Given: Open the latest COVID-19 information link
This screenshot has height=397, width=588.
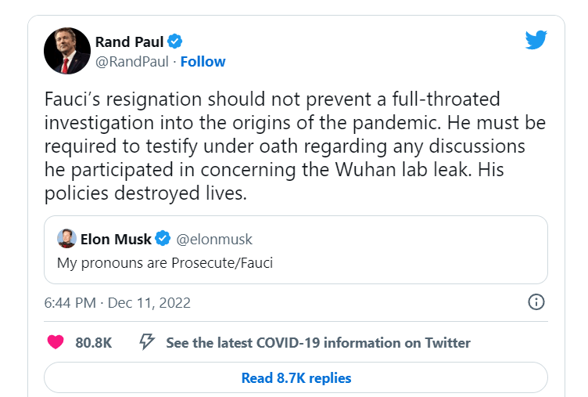Looking at the screenshot, I should tap(318, 342).
